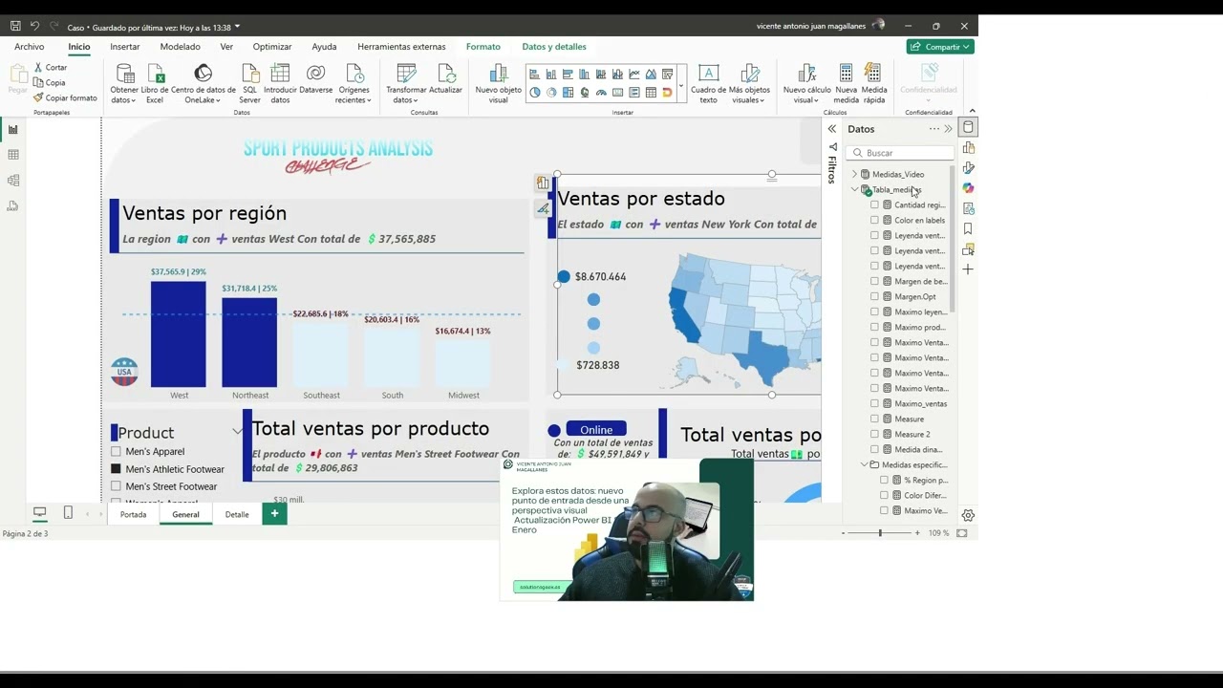
Task: Open Optimizar ribbon tab
Action: 272,47
